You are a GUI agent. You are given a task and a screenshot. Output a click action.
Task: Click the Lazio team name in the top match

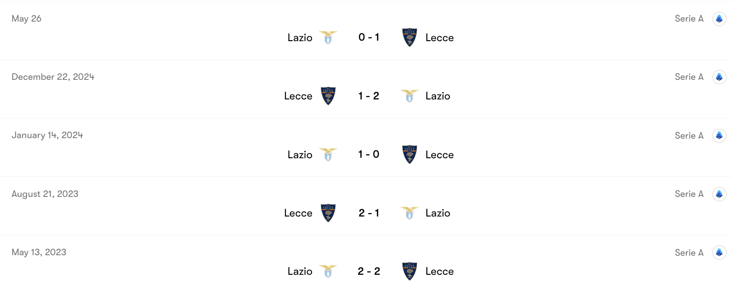[299, 37]
